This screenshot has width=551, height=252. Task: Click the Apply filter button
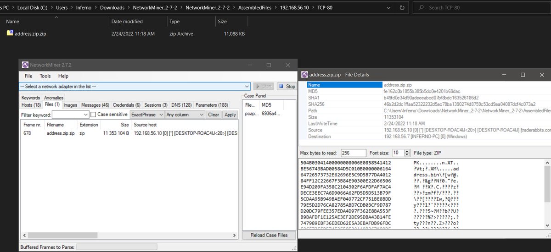click(230, 115)
